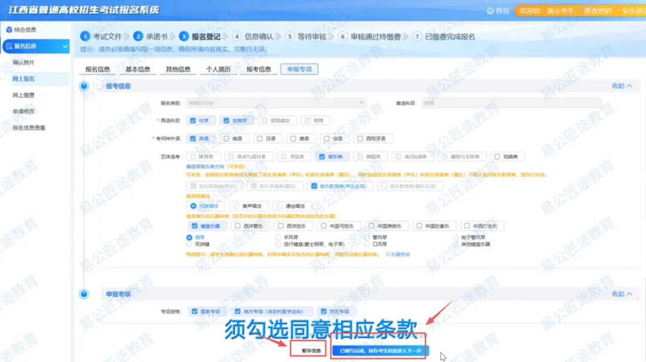The height and width of the screenshot is (362, 646).
Task: Click the blue circle icon beside 报考信息 heading
Action: pyautogui.click(x=84, y=86)
